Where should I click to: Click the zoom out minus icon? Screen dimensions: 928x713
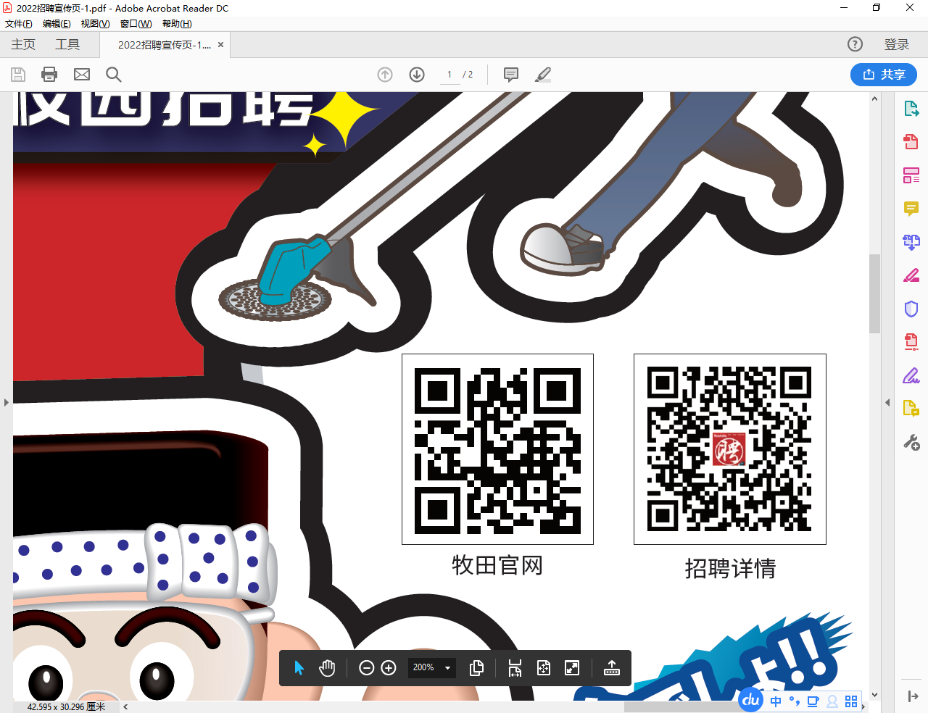click(367, 668)
